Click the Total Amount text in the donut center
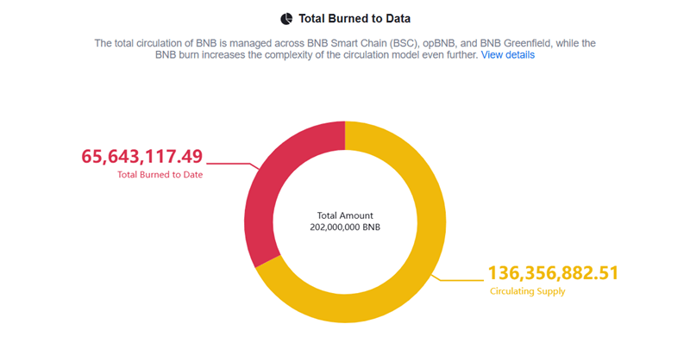Screen dimensions: 690x349 click(x=345, y=215)
